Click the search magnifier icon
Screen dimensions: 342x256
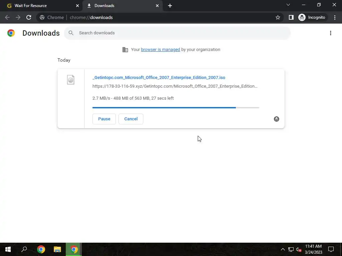point(71,33)
